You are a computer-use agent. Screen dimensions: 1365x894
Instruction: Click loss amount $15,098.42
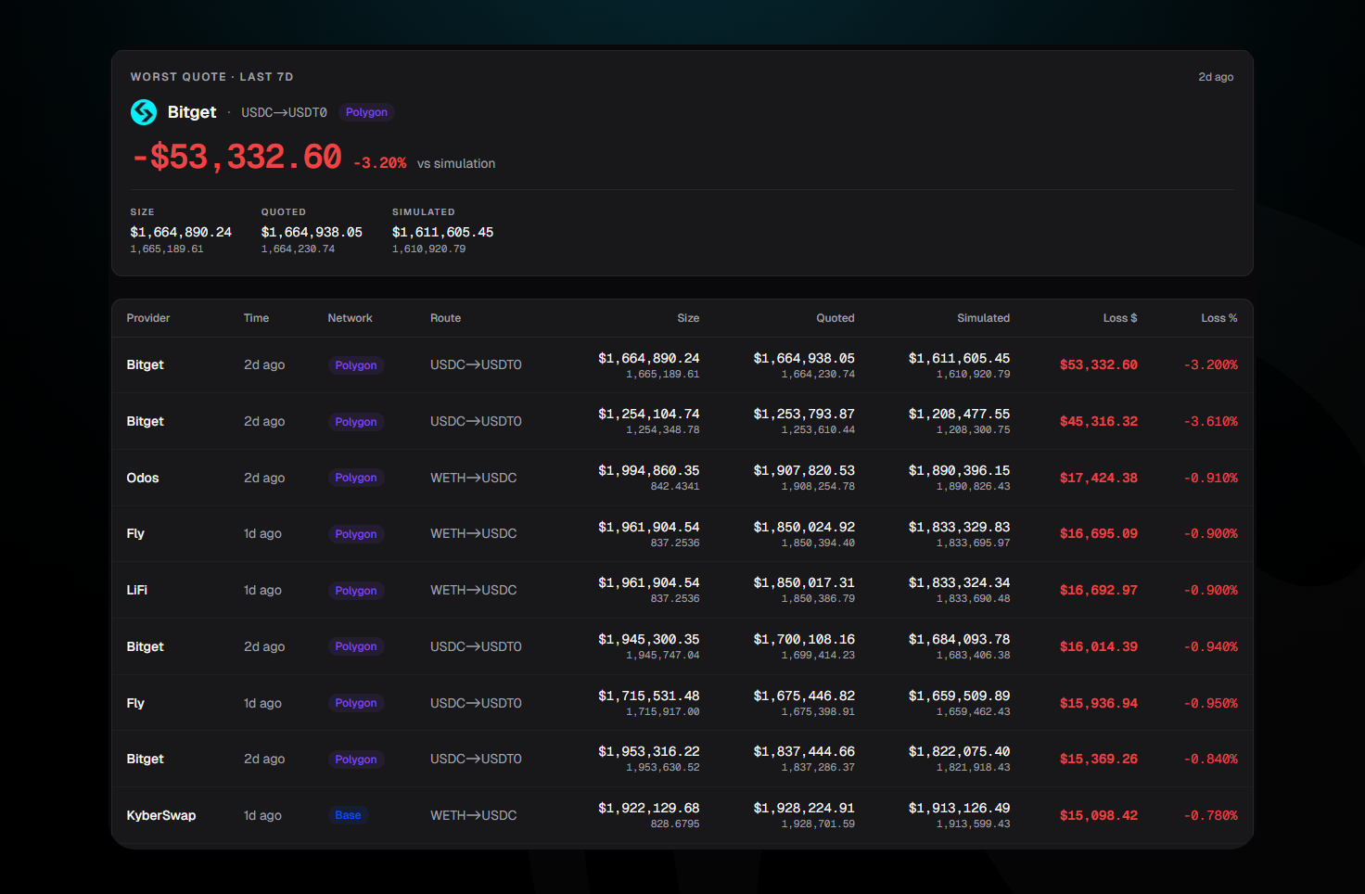[x=1099, y=815]
